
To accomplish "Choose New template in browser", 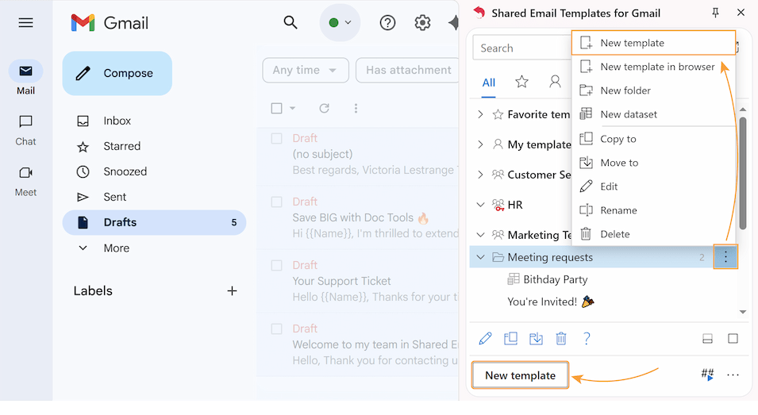I will pyautogui.click(x=653, y=67).
